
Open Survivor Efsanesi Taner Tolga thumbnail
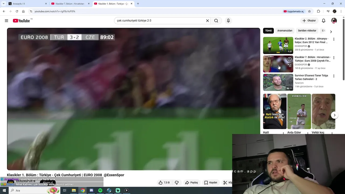click(278, 82)
